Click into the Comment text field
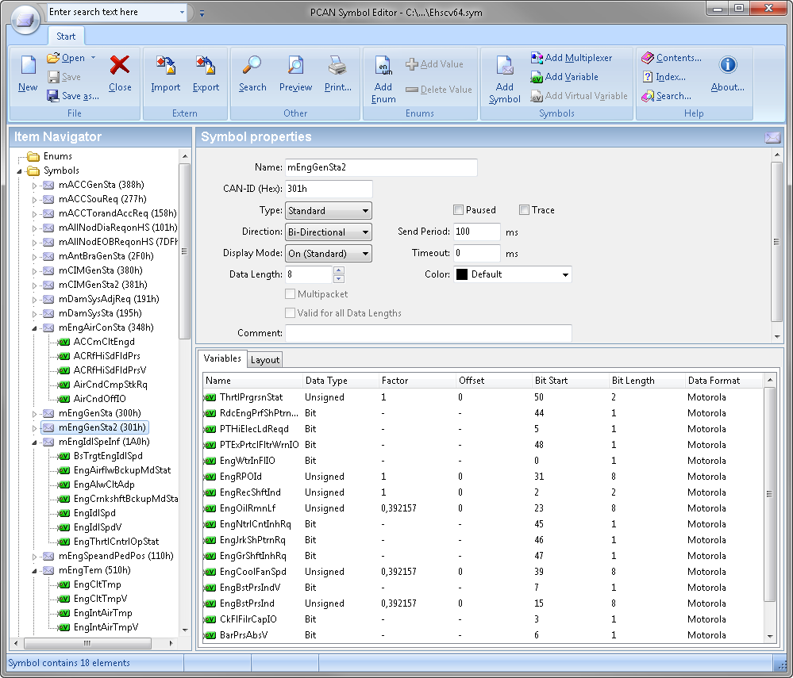 tap(429, 333)
